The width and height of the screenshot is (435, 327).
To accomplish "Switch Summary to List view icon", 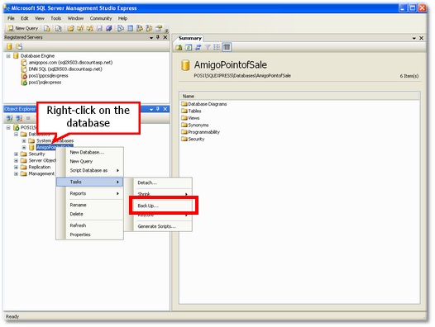I will pos(217,47).
